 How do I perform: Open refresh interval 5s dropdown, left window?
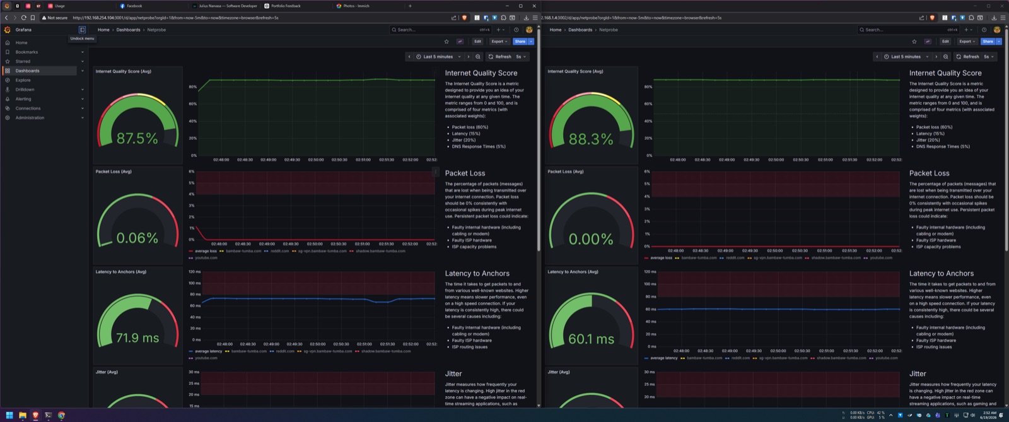coord(521,57)
